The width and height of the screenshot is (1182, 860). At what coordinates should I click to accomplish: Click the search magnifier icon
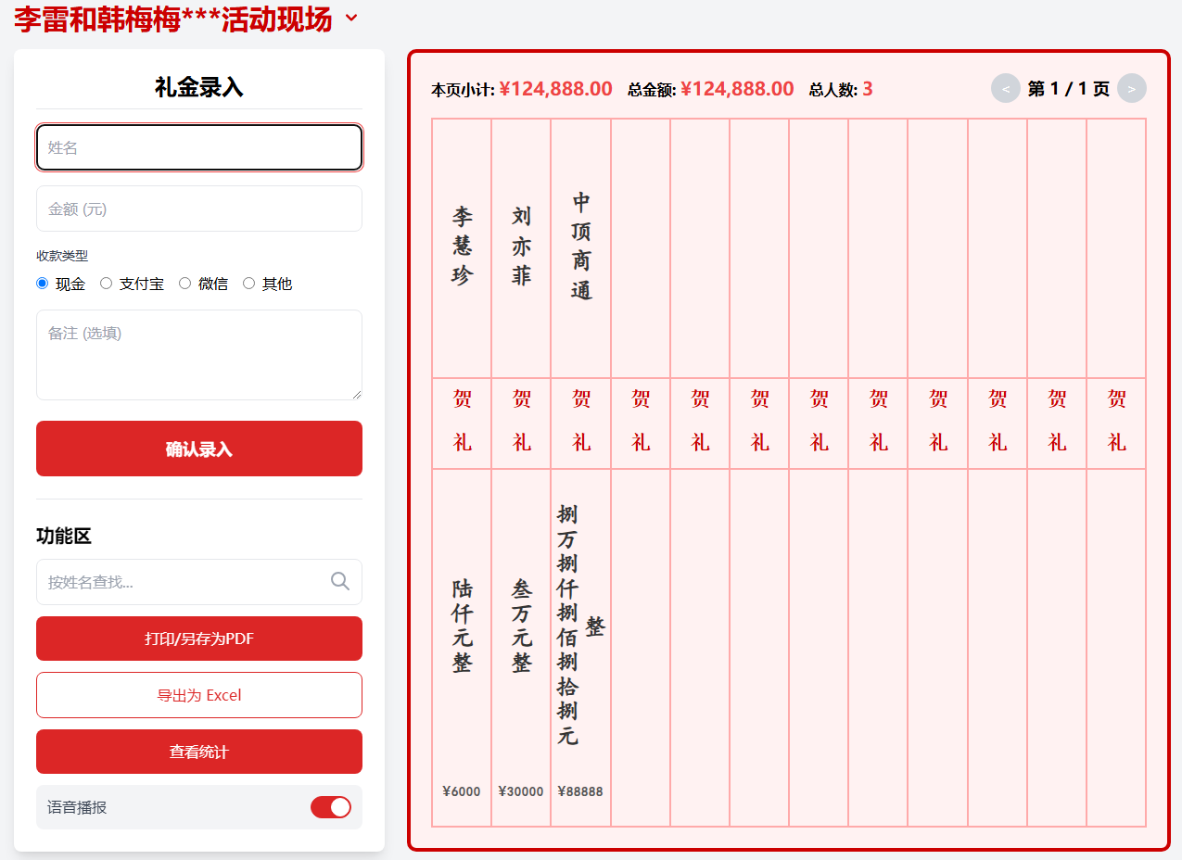coord(340,581)
